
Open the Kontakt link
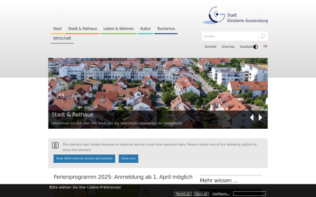210,47
